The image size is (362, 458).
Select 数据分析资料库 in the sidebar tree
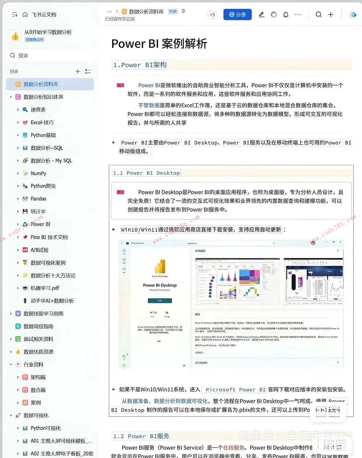[x=50, y=84]
